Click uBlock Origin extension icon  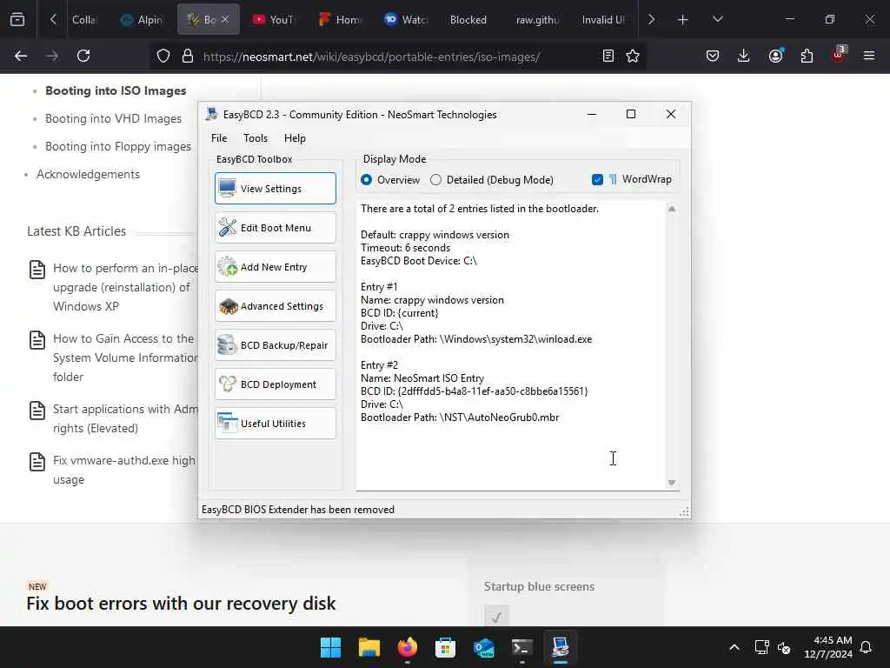point(839,55)
